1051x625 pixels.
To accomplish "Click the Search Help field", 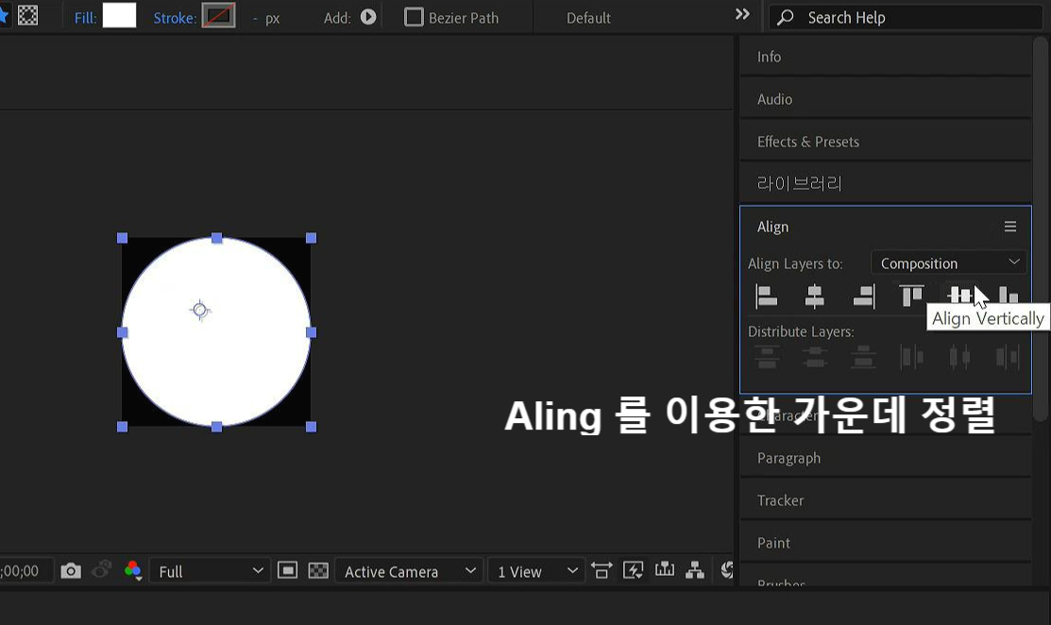I will 905,17.
